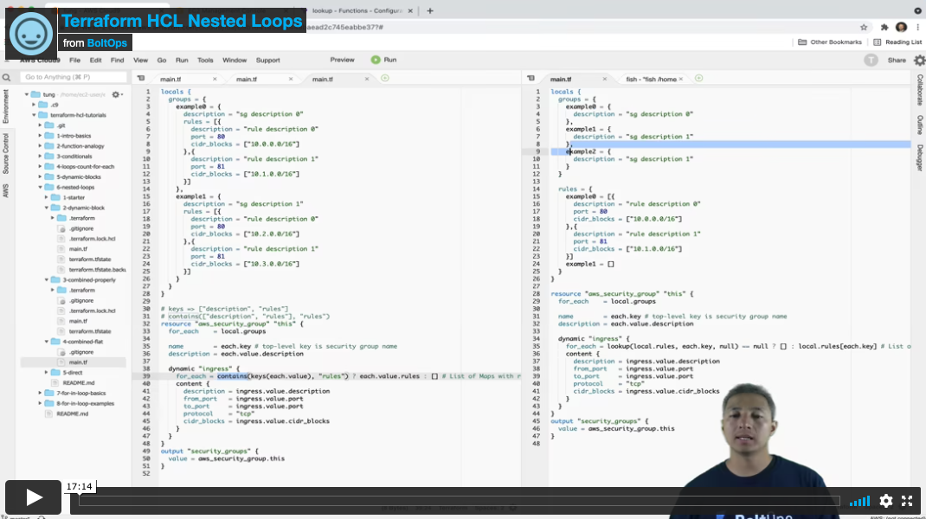The height and width of the screenshot is (519, 926).
Task: Adjust the video volume bars
Action: (x=858, y=501)
